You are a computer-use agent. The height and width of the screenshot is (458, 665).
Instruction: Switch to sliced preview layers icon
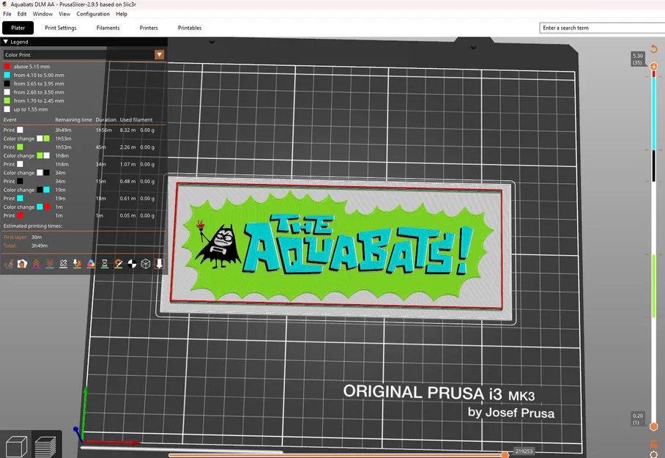point(45,446)
